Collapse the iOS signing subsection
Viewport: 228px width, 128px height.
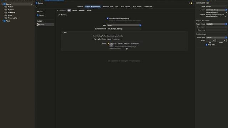point(63,33)
